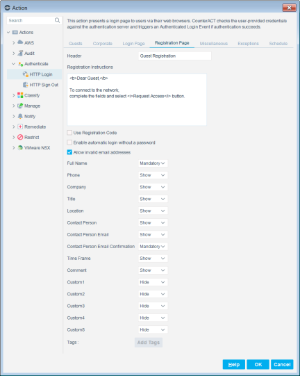Image resolution: width=300 pixels, height=376 pixels.
Task: Click OK to confirm action
Action: click(x=258, y=364)
